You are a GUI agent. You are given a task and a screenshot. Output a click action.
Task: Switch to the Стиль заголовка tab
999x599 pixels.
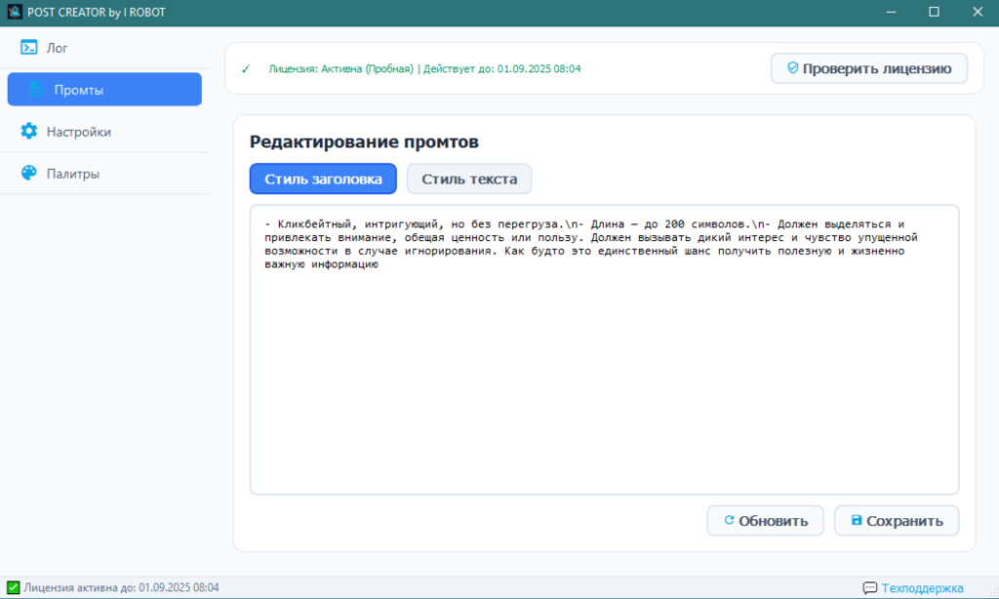click(323, 180)
